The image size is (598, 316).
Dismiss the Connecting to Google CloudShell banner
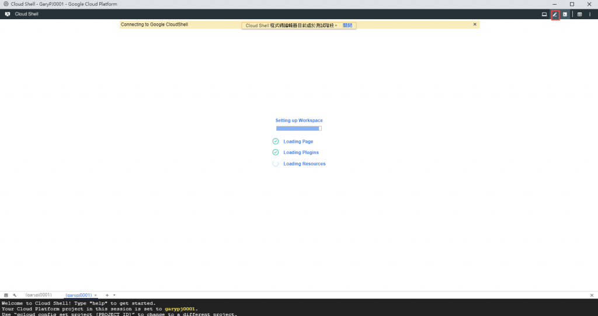tap(475, 24)
